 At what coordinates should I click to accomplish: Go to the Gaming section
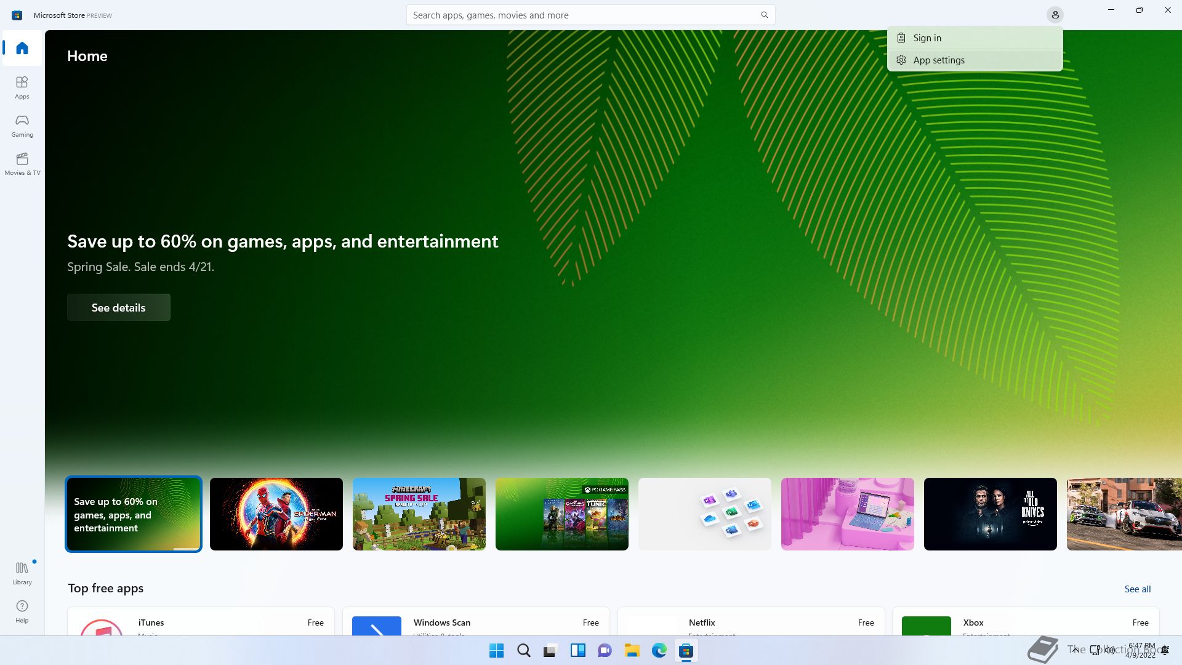tap(22, 125)
